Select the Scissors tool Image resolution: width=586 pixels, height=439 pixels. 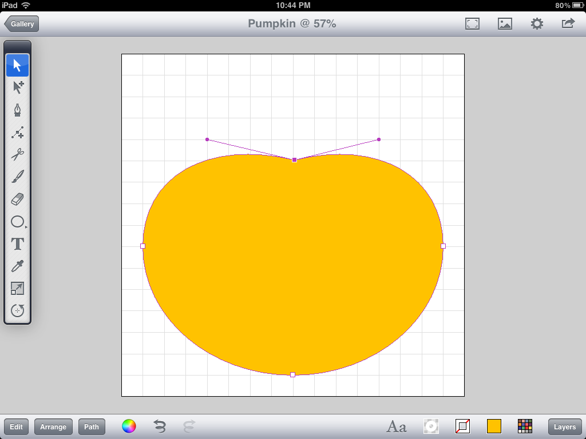click(17, 155)
